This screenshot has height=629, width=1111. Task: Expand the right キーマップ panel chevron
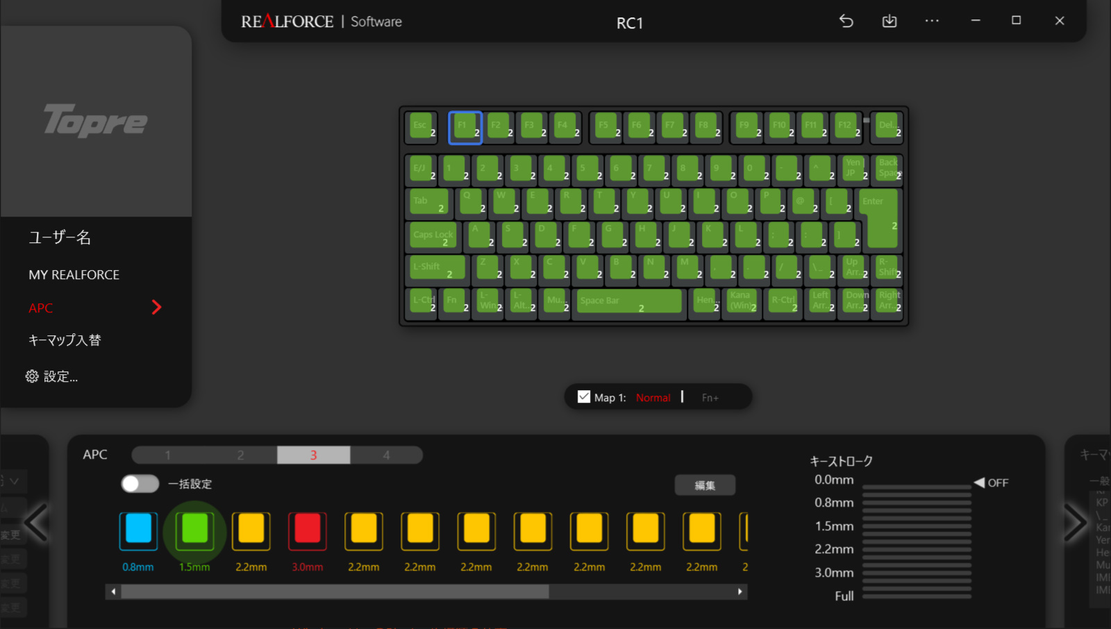(1074, 523)
